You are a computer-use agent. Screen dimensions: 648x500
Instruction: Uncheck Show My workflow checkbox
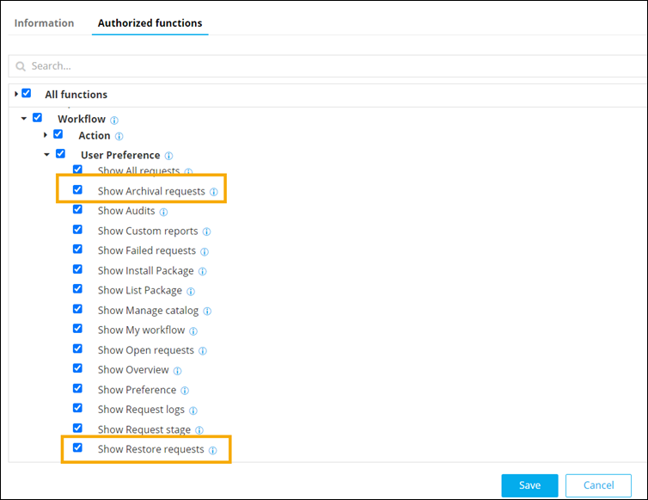tap(77, 328)
